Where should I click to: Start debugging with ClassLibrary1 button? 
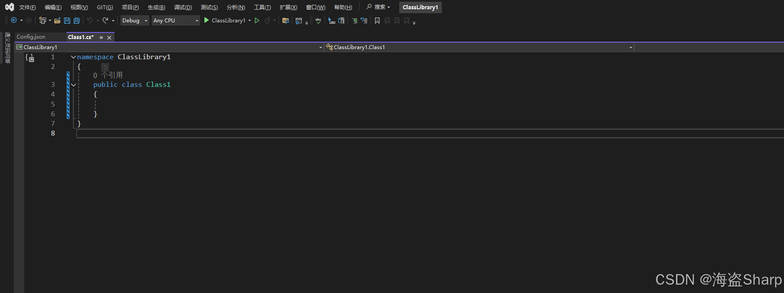(225, 21)
